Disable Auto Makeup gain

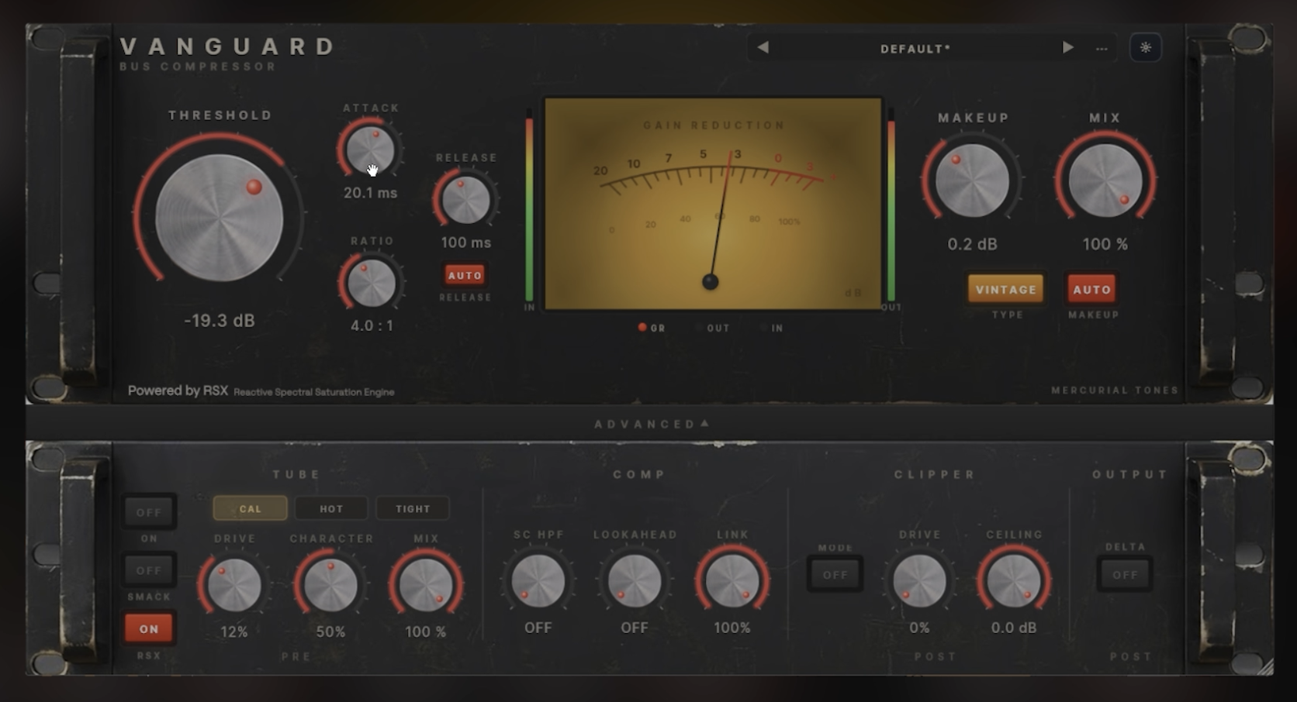(1092, 289)
